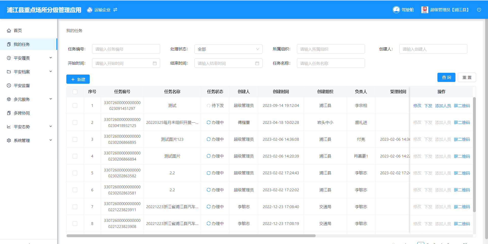Click the 多元服务 sidebar icon

[x=9, y=99]
